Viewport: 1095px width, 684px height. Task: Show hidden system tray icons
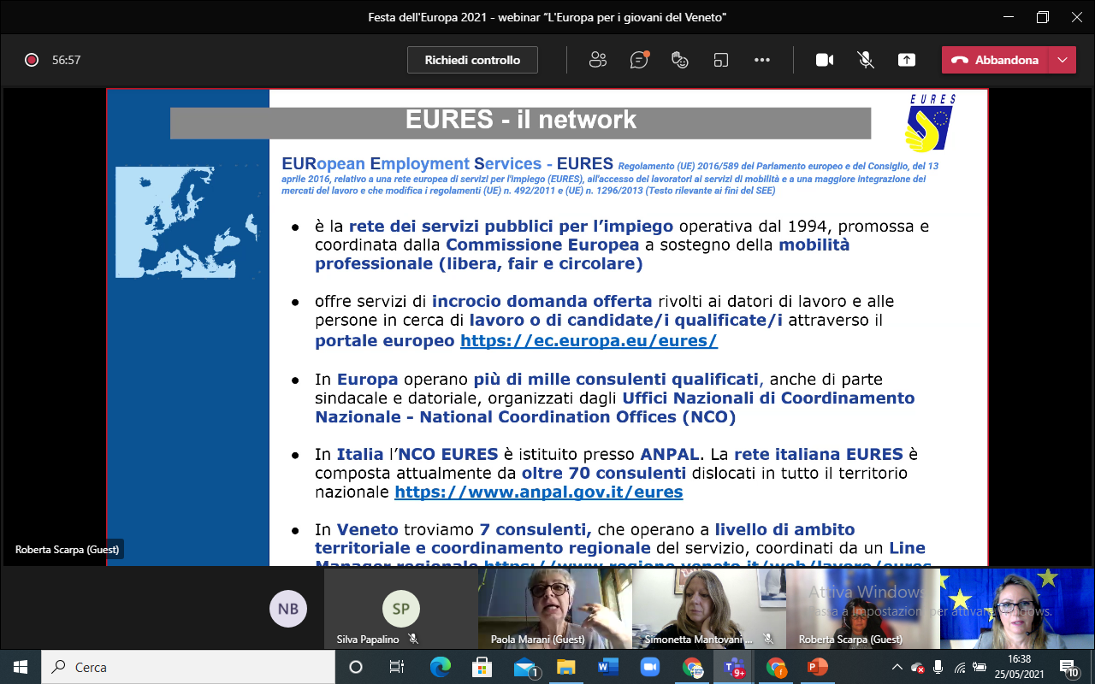pyautogui.click(x=897, y=667)
